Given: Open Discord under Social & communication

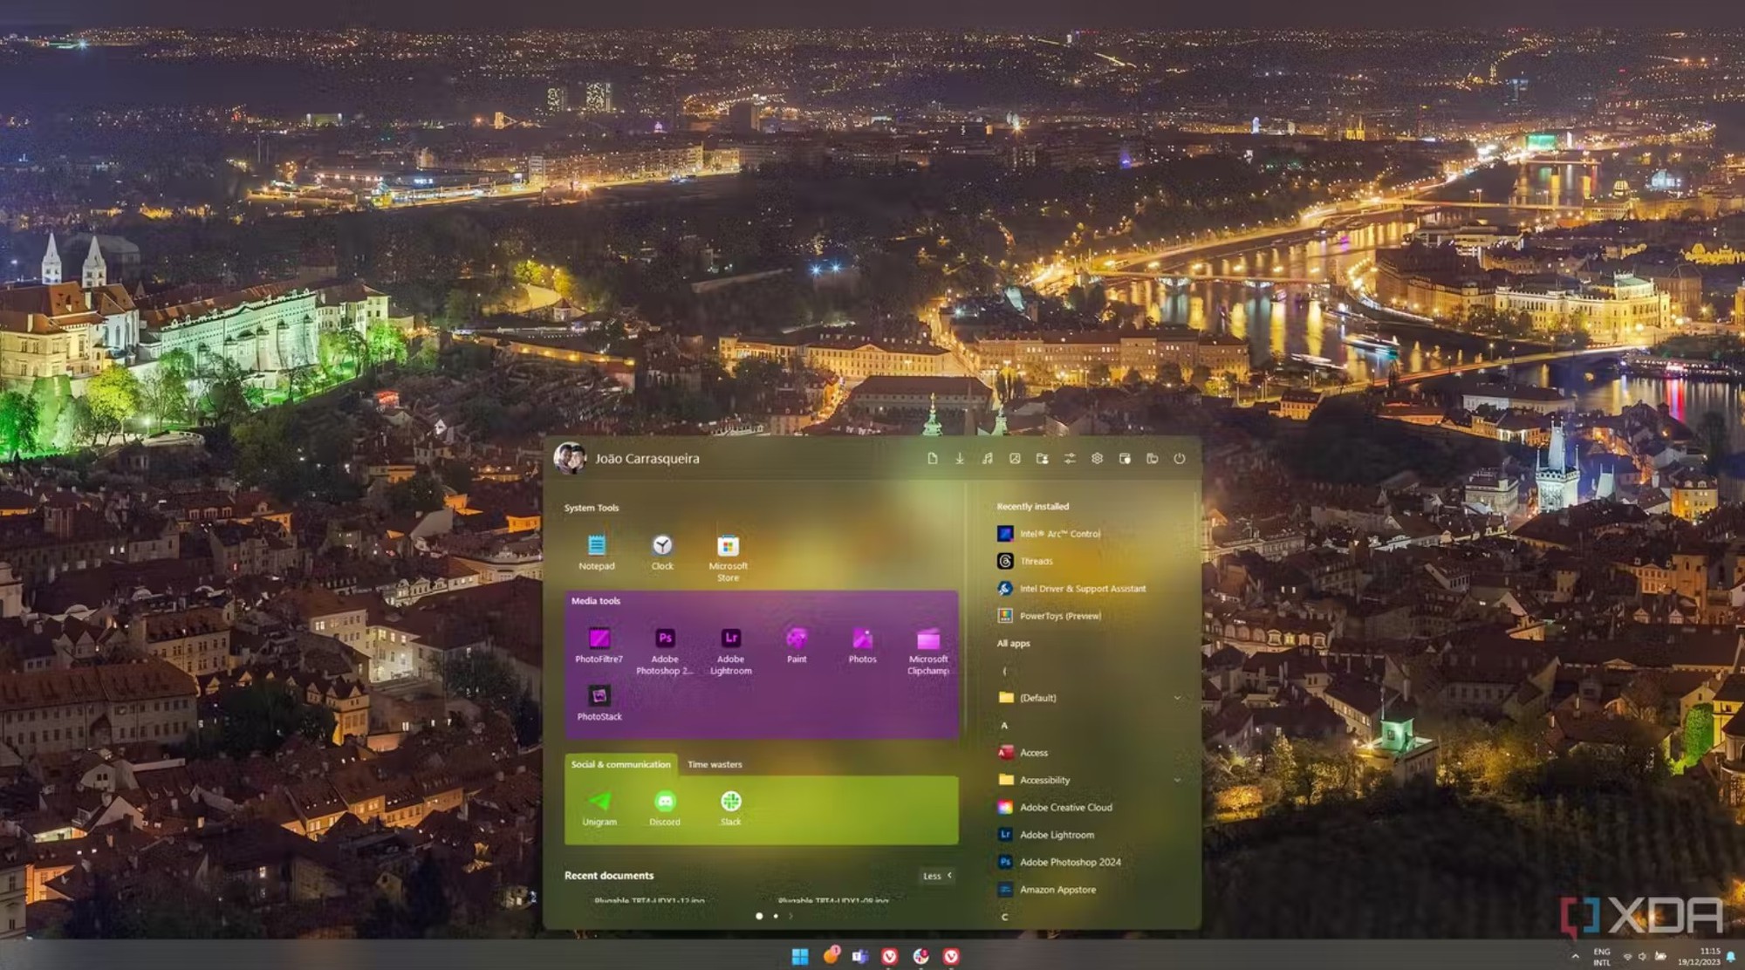Looking at the screenshot, I should [665, 802].
